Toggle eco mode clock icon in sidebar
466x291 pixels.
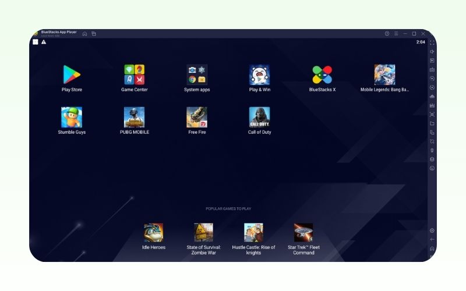[432, 168]
